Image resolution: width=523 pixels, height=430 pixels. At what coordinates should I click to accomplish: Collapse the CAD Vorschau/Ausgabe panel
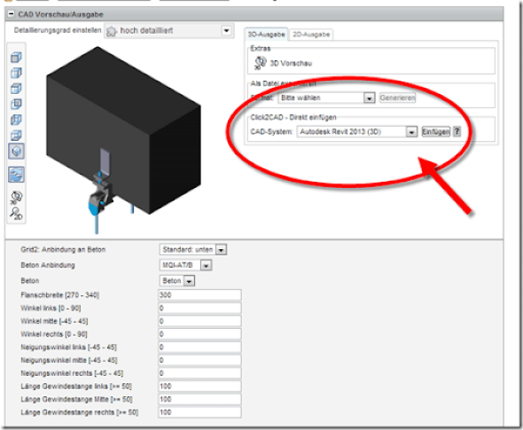pos(11,14)
